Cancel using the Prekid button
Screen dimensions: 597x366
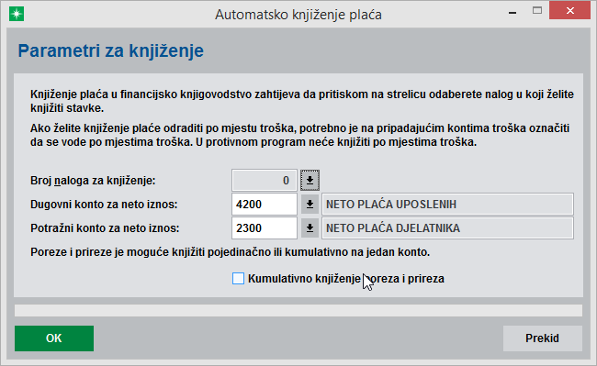pos(543,338)
